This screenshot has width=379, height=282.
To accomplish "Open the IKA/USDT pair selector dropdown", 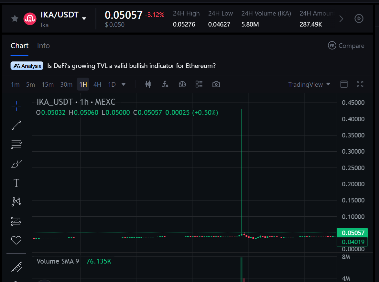I will 84,18.
